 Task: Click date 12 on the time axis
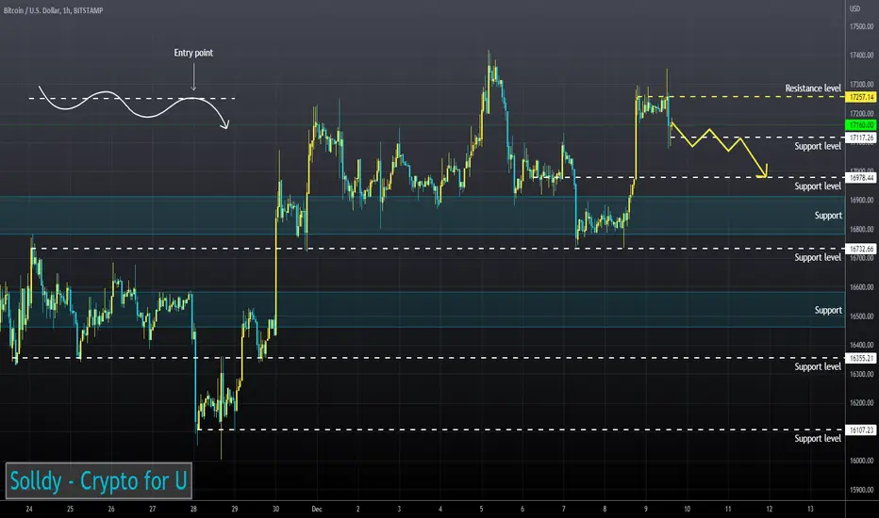[770, 509]
